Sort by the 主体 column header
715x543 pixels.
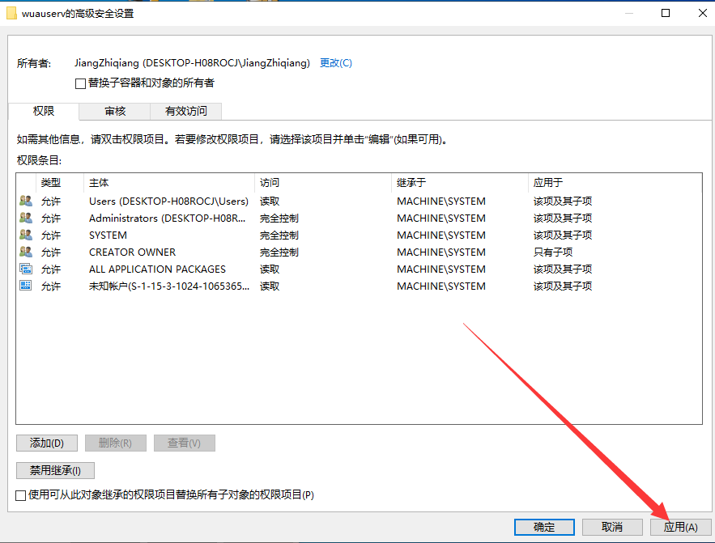point(169,183)
